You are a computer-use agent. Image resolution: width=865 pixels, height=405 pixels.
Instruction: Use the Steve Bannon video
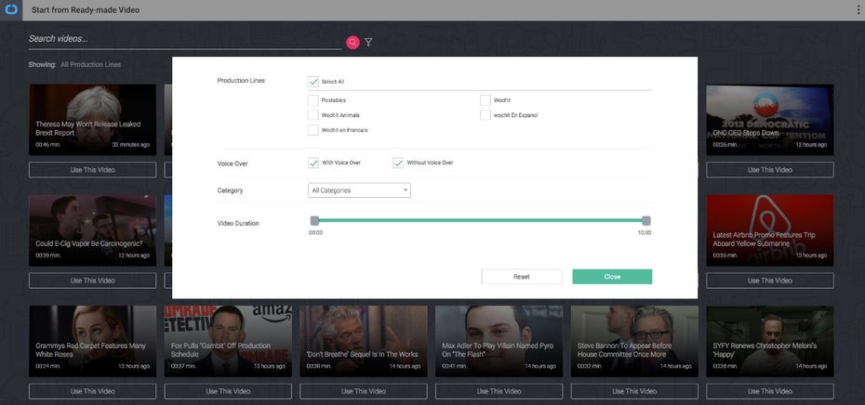tap(634, 391)
